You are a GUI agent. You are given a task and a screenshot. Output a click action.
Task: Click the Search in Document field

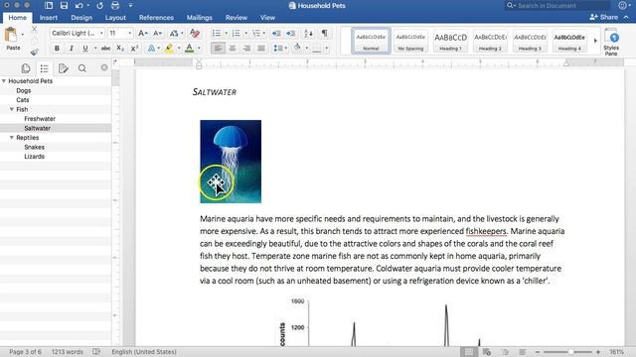click(x=557, y=5)
